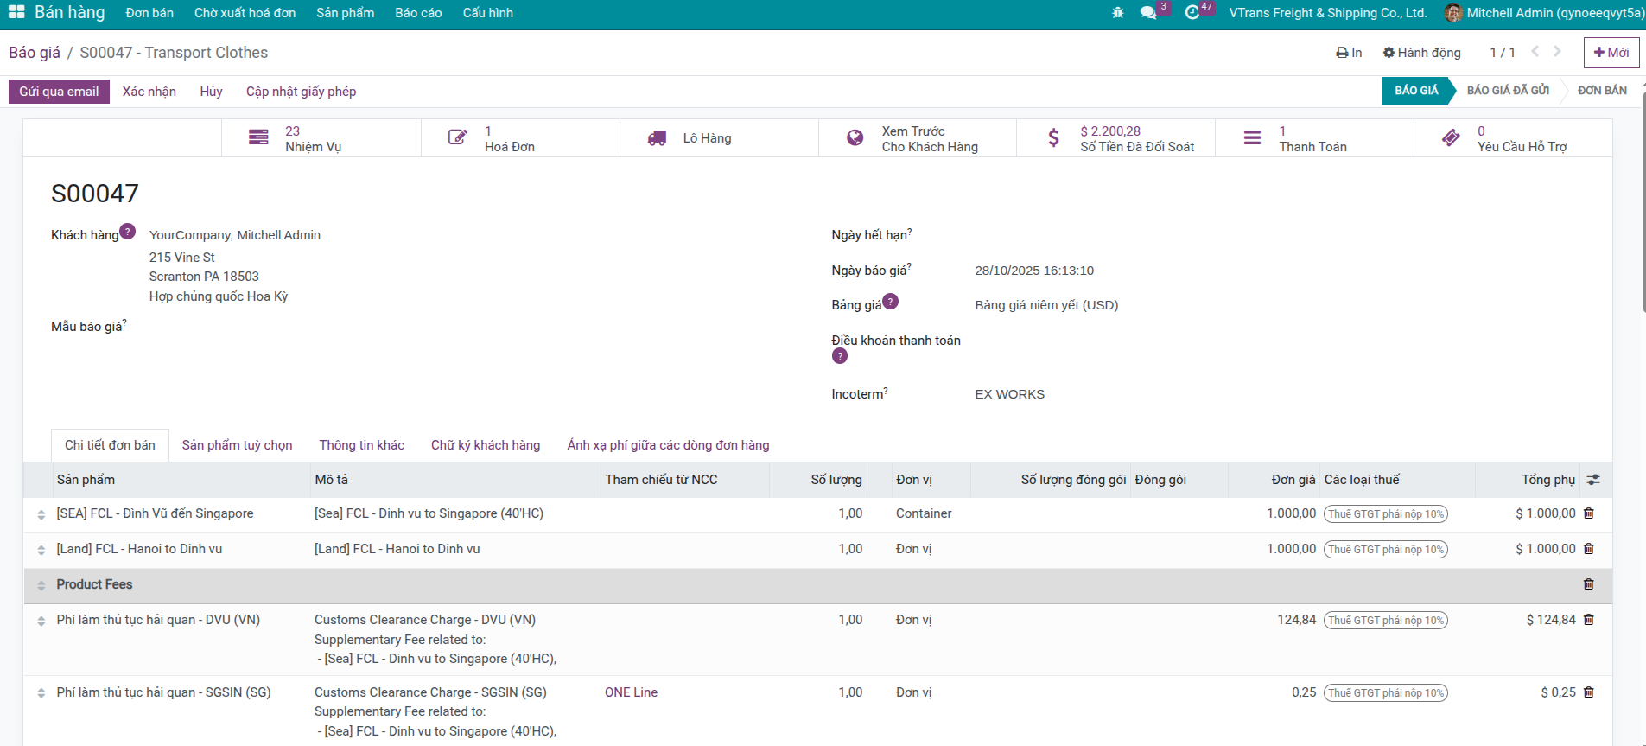Click the debug bug icon in top bar

[1117, 13]
